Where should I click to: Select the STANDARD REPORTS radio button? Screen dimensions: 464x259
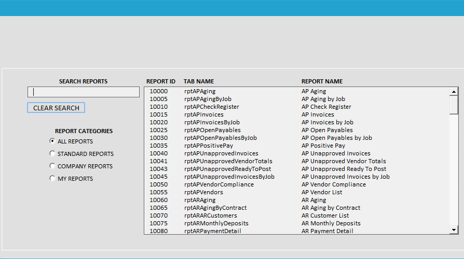(52, 153)
